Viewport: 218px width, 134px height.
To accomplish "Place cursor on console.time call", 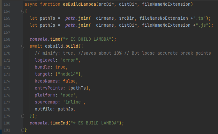I will pos(45,39).
